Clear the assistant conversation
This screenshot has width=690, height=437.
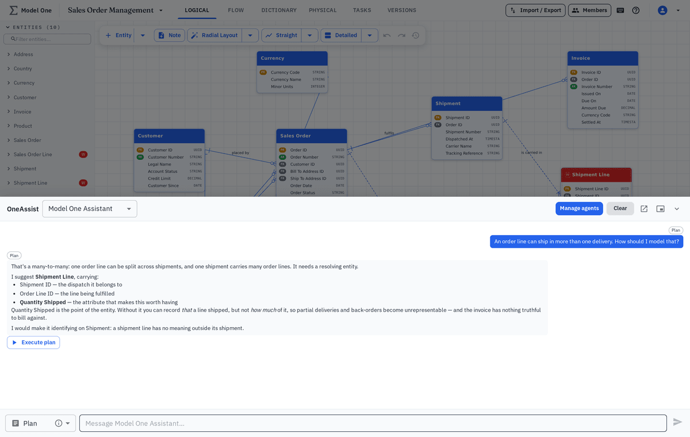620,208
